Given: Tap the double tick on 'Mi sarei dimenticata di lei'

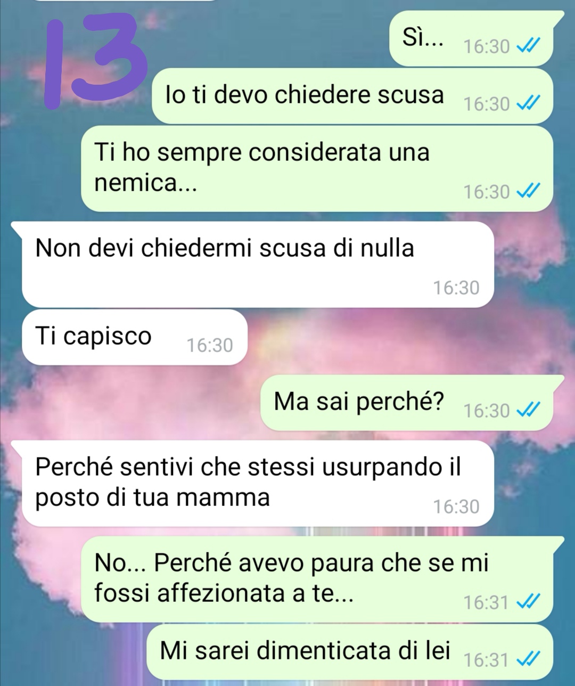Looking at the screenshot, I should click(x=529, y=660).
